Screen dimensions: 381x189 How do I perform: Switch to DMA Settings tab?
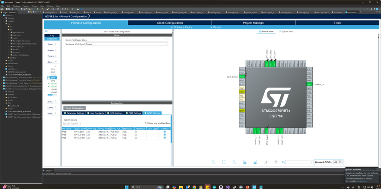[133, 113]
